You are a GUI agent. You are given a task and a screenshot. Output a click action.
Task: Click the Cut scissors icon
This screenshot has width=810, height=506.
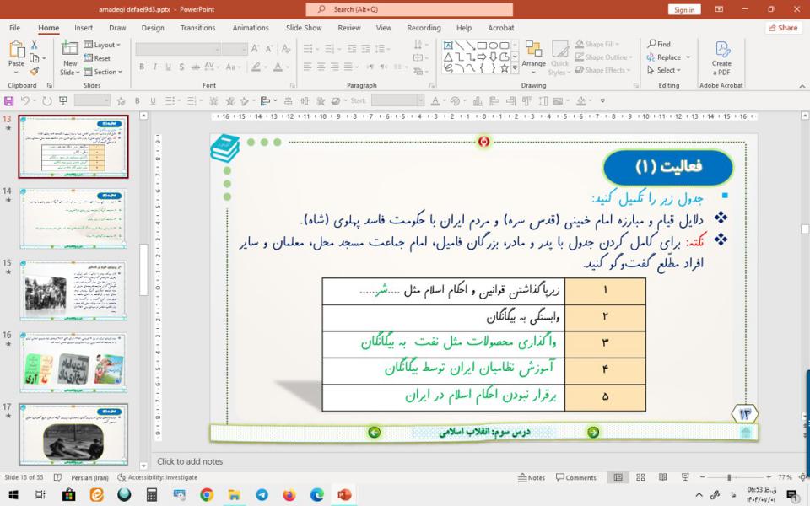click(34, 45)
